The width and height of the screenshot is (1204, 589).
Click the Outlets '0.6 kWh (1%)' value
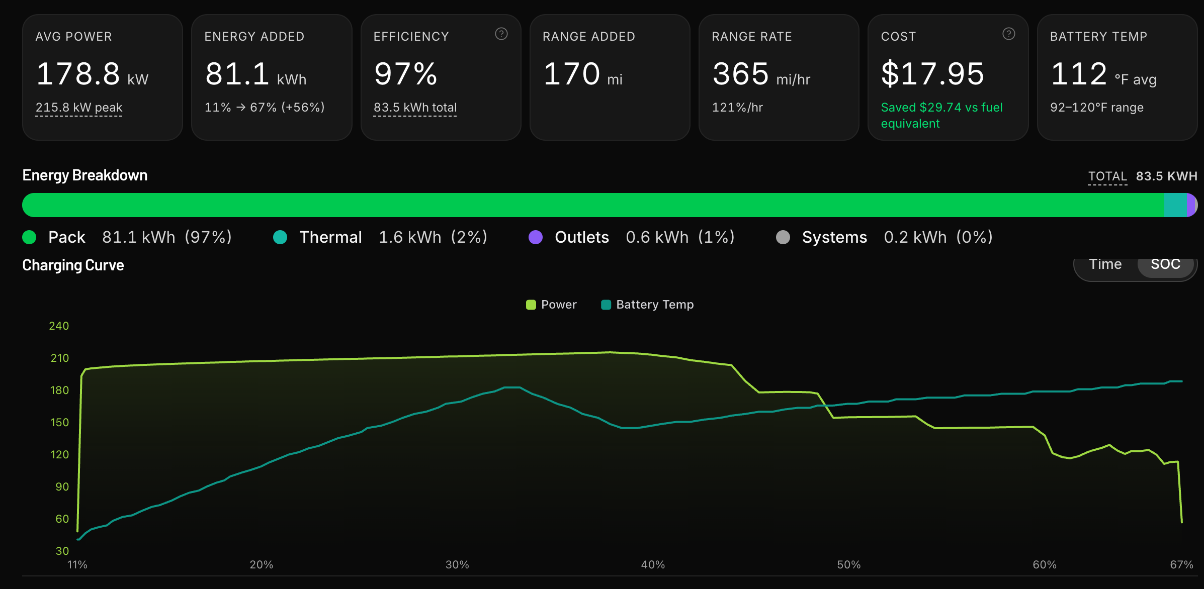[x=680, y=237]
